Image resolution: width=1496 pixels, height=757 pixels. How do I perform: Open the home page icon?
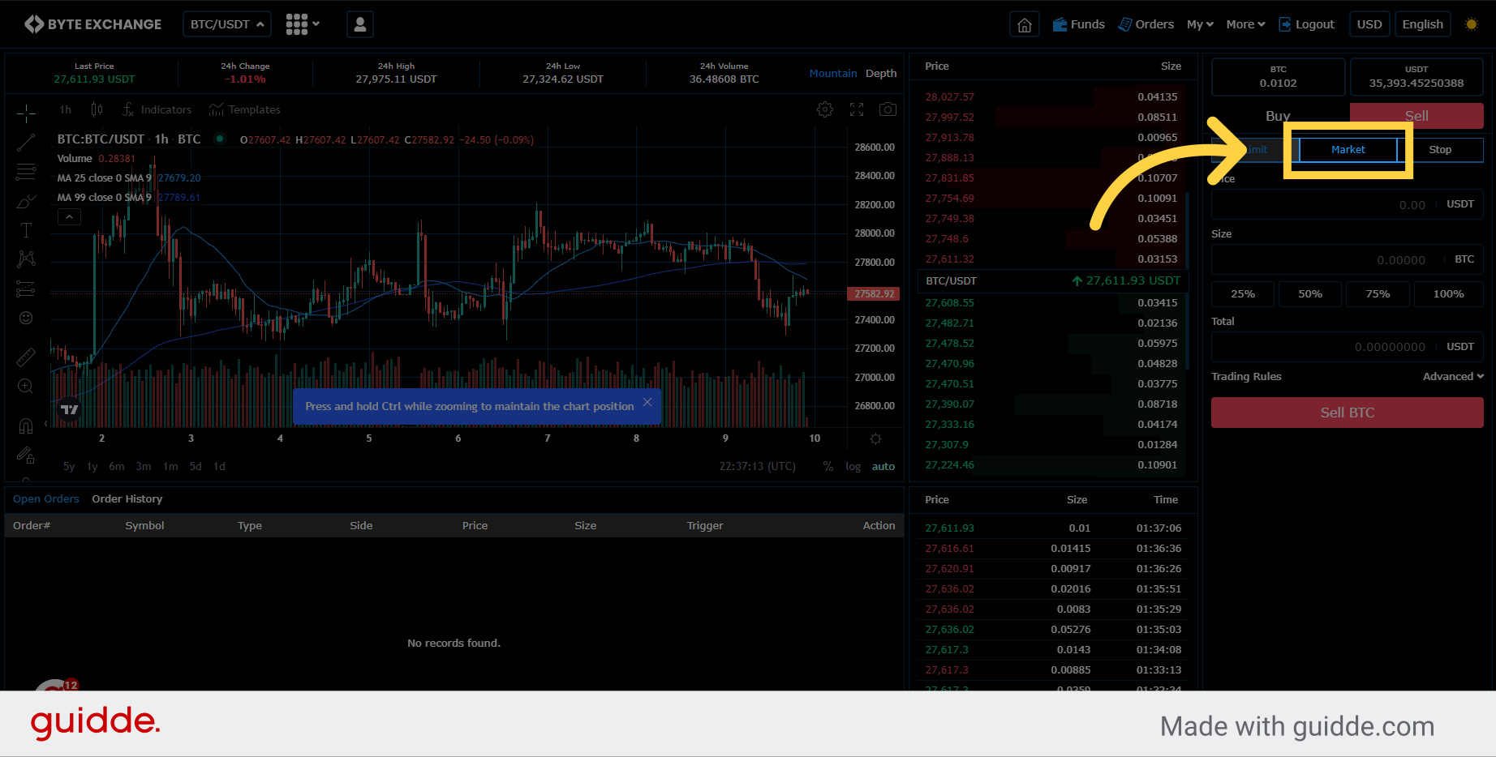tap(1025, 24)
